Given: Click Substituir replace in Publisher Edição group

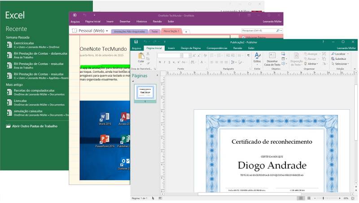Looking at the screenshot, I should (x=339, y=59).
